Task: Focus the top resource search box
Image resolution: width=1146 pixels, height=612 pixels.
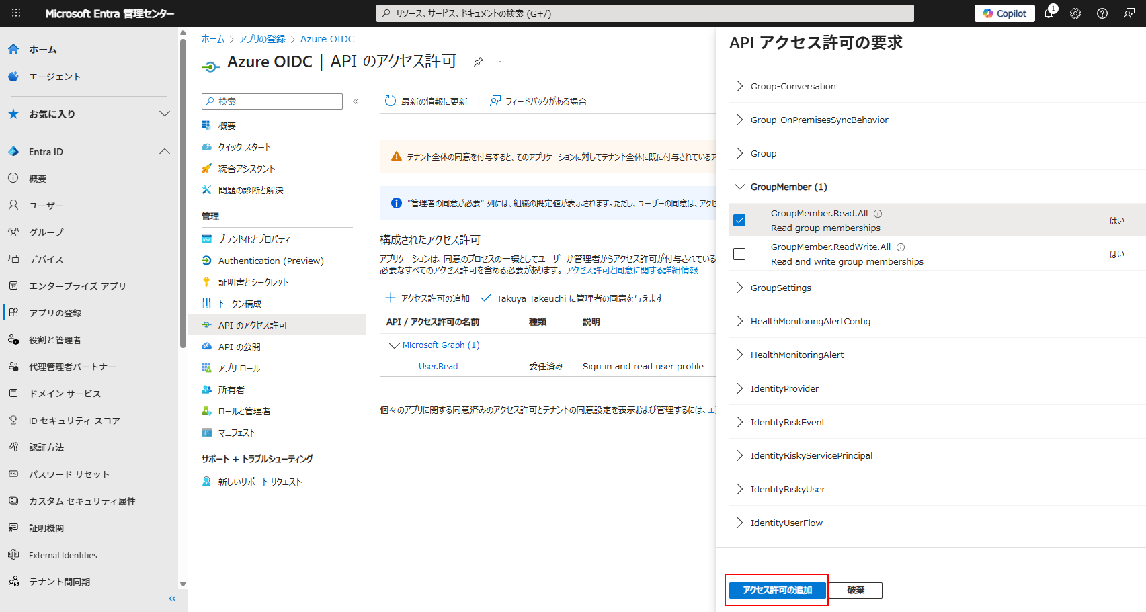Action: click(645, 13)
